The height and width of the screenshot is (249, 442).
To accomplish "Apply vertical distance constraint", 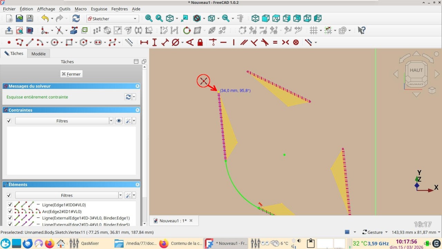I will coord(154,43).
